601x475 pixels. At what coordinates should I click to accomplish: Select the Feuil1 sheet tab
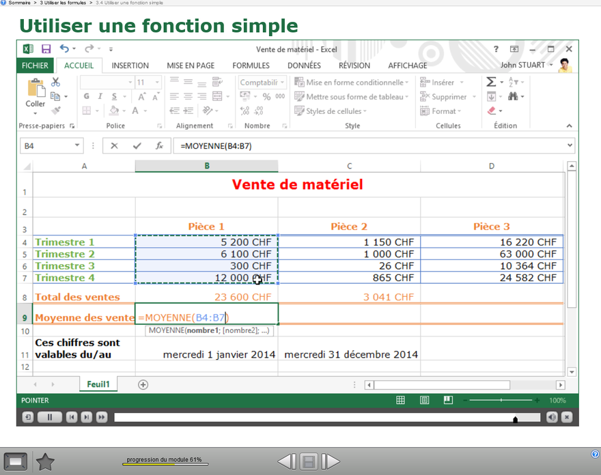98,385
